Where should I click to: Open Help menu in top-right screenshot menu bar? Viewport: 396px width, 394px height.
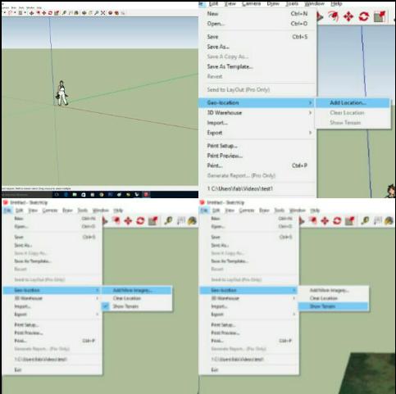336,4
